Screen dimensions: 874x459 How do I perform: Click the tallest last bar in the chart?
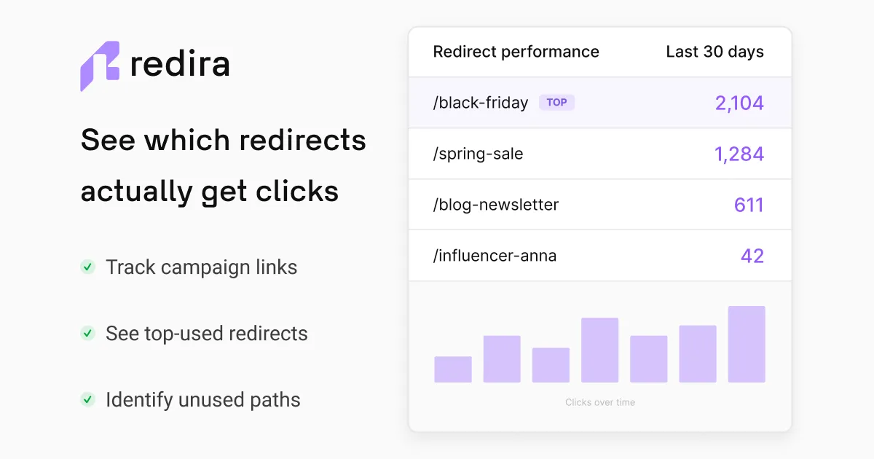coord(747,344)
